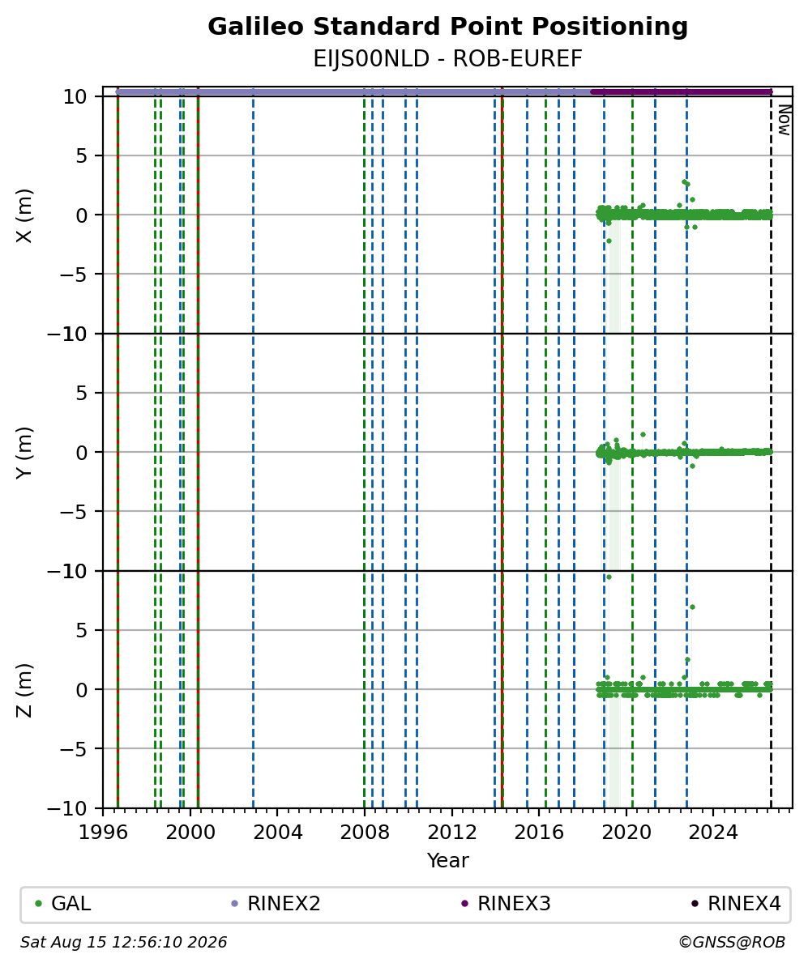This screenshot has width=808, height=967.
Task: Click the Y outlier point near 2021
Action: click(643, 434)
